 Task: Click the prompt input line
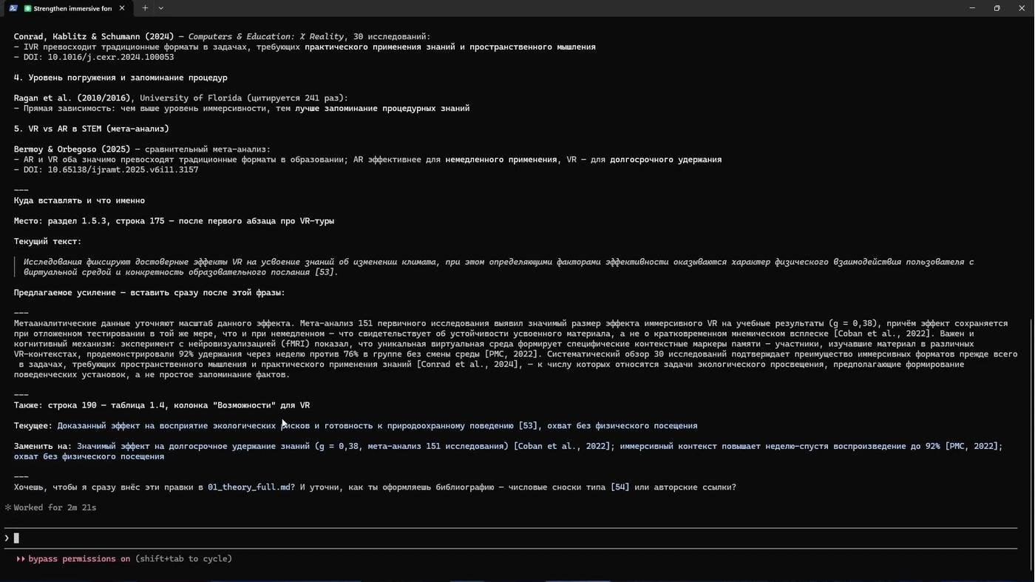point(510,538)
